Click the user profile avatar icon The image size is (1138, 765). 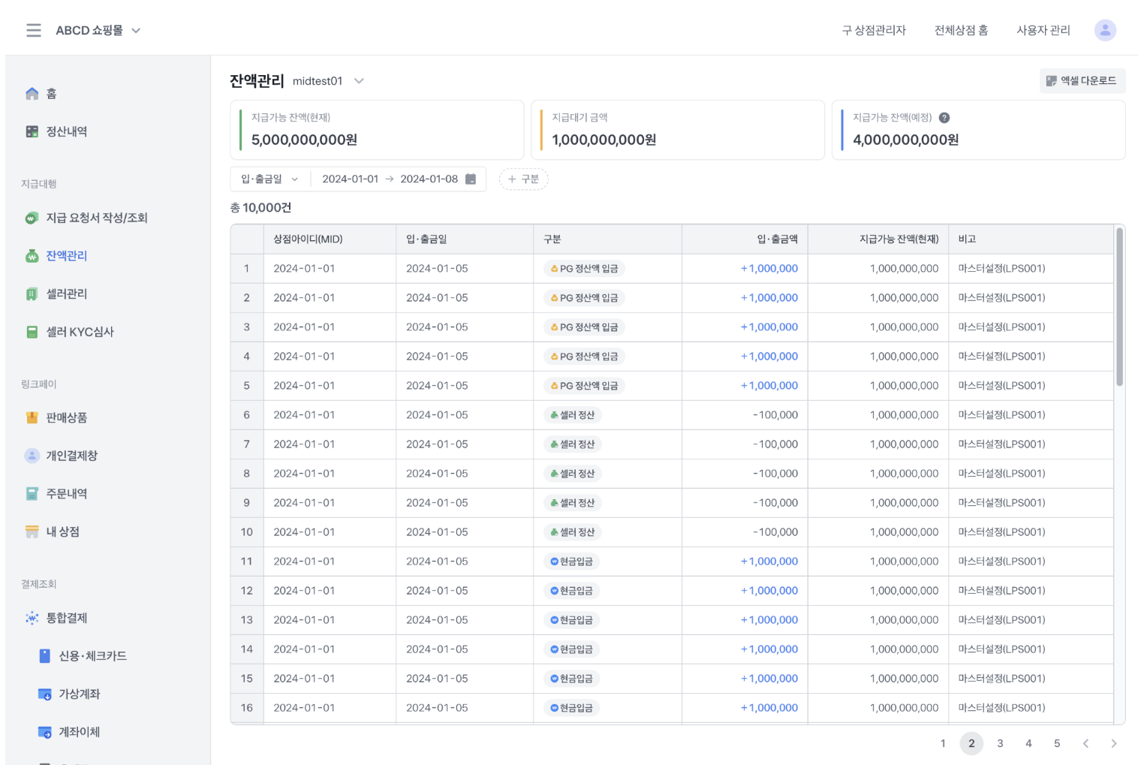pyautogui.click(x=1104, y=30)
